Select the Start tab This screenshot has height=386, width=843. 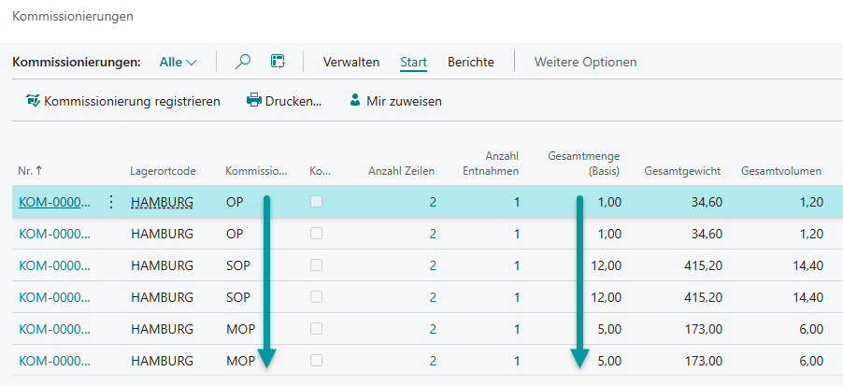(413, 62)
